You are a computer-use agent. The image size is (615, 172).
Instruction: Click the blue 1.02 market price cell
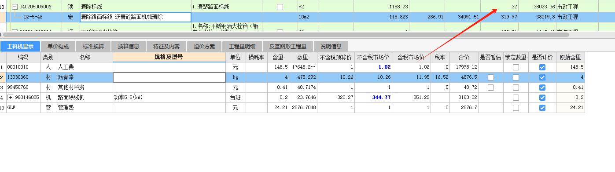coord(373,67)
